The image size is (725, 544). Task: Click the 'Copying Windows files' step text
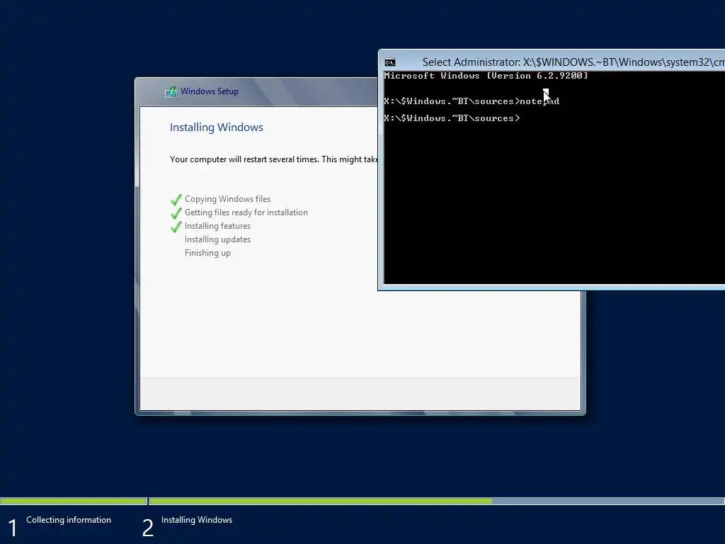point(227,199)
